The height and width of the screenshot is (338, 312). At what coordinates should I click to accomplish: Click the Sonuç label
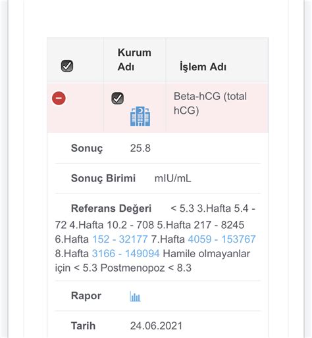(x=87, y=149)
